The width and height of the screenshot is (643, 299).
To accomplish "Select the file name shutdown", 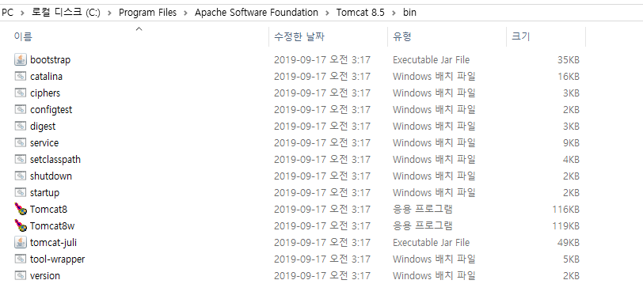I will (x=51, y=176).
